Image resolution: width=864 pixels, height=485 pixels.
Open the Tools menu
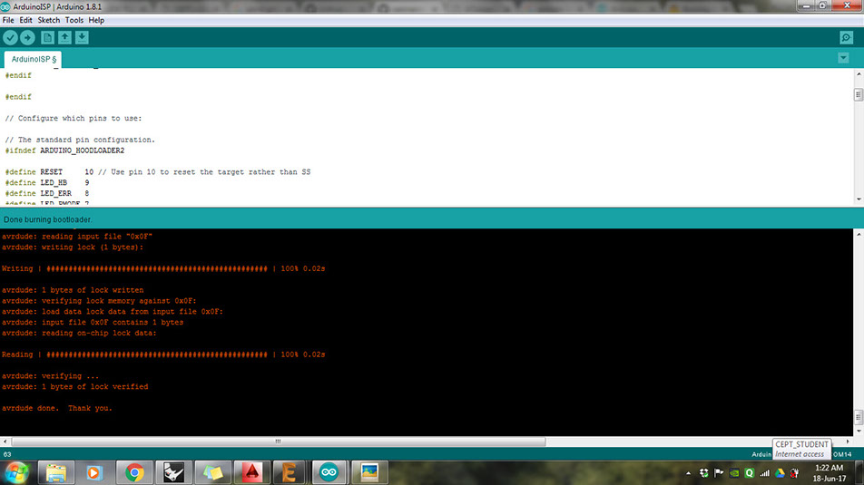(x=74, y=20)
